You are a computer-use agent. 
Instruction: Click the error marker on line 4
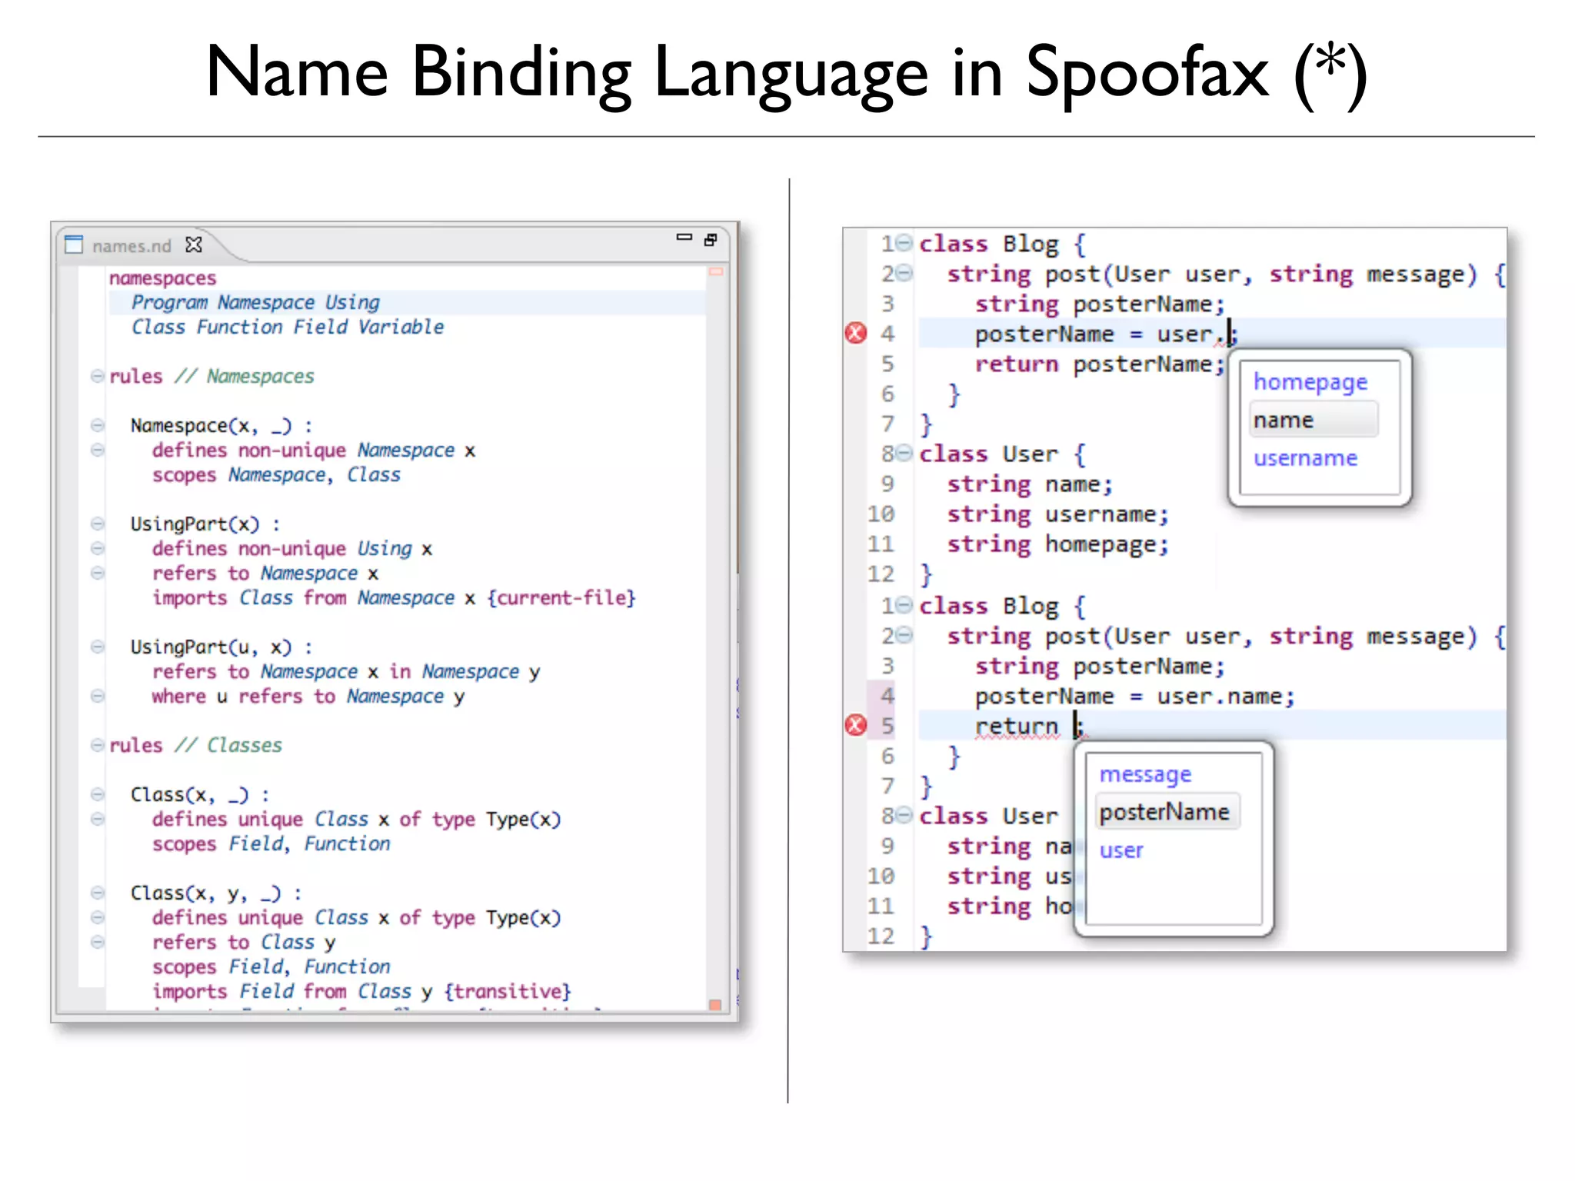[x=855, y=333]
